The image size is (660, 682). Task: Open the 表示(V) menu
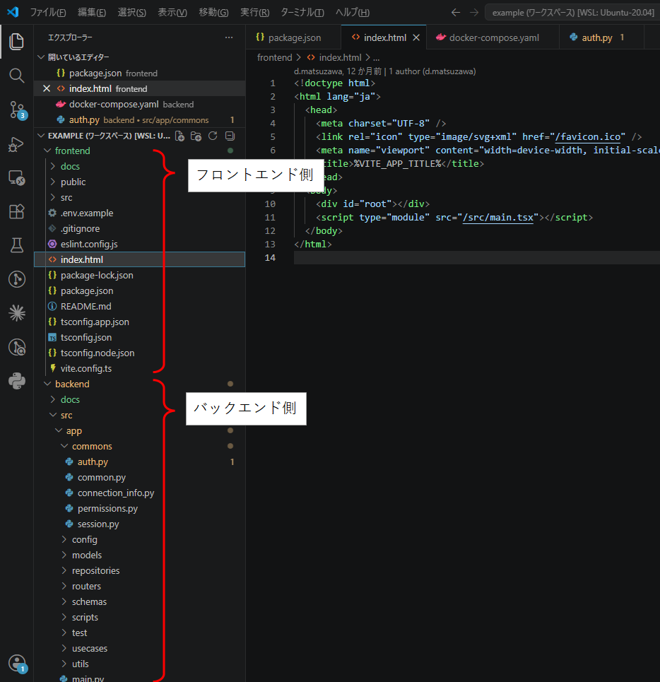172,13
